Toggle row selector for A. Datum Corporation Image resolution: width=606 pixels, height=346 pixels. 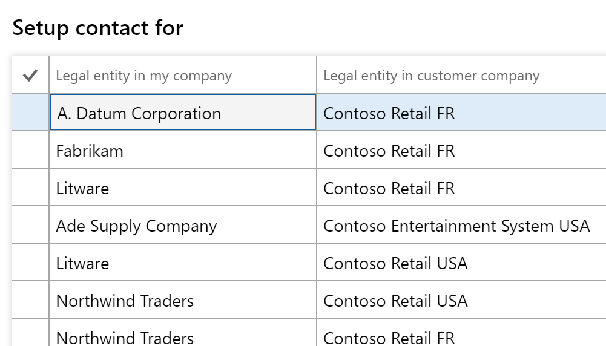(x=30, y=113)
